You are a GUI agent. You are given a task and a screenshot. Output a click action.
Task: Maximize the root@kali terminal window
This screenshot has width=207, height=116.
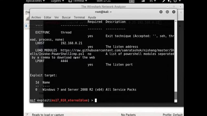167,12
